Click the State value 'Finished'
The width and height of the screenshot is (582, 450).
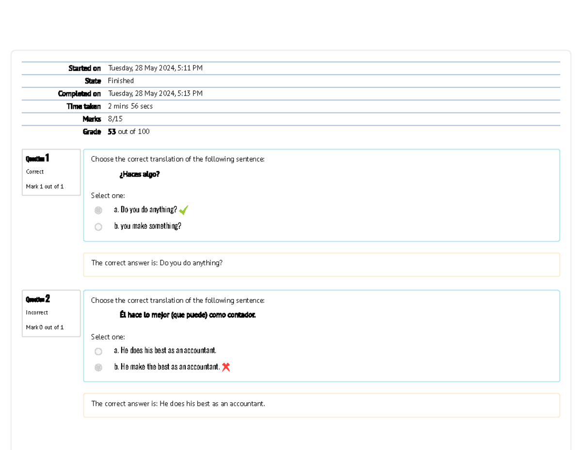[x=121, y=81]
